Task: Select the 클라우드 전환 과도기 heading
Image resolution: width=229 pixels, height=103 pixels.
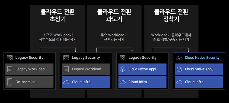Action: coord(114,15)
